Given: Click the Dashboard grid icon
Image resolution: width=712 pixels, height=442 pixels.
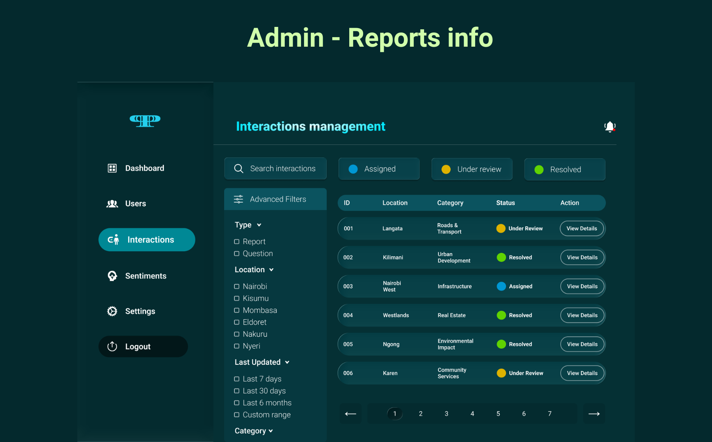Looking at the screenshot, I should [112, 168].
